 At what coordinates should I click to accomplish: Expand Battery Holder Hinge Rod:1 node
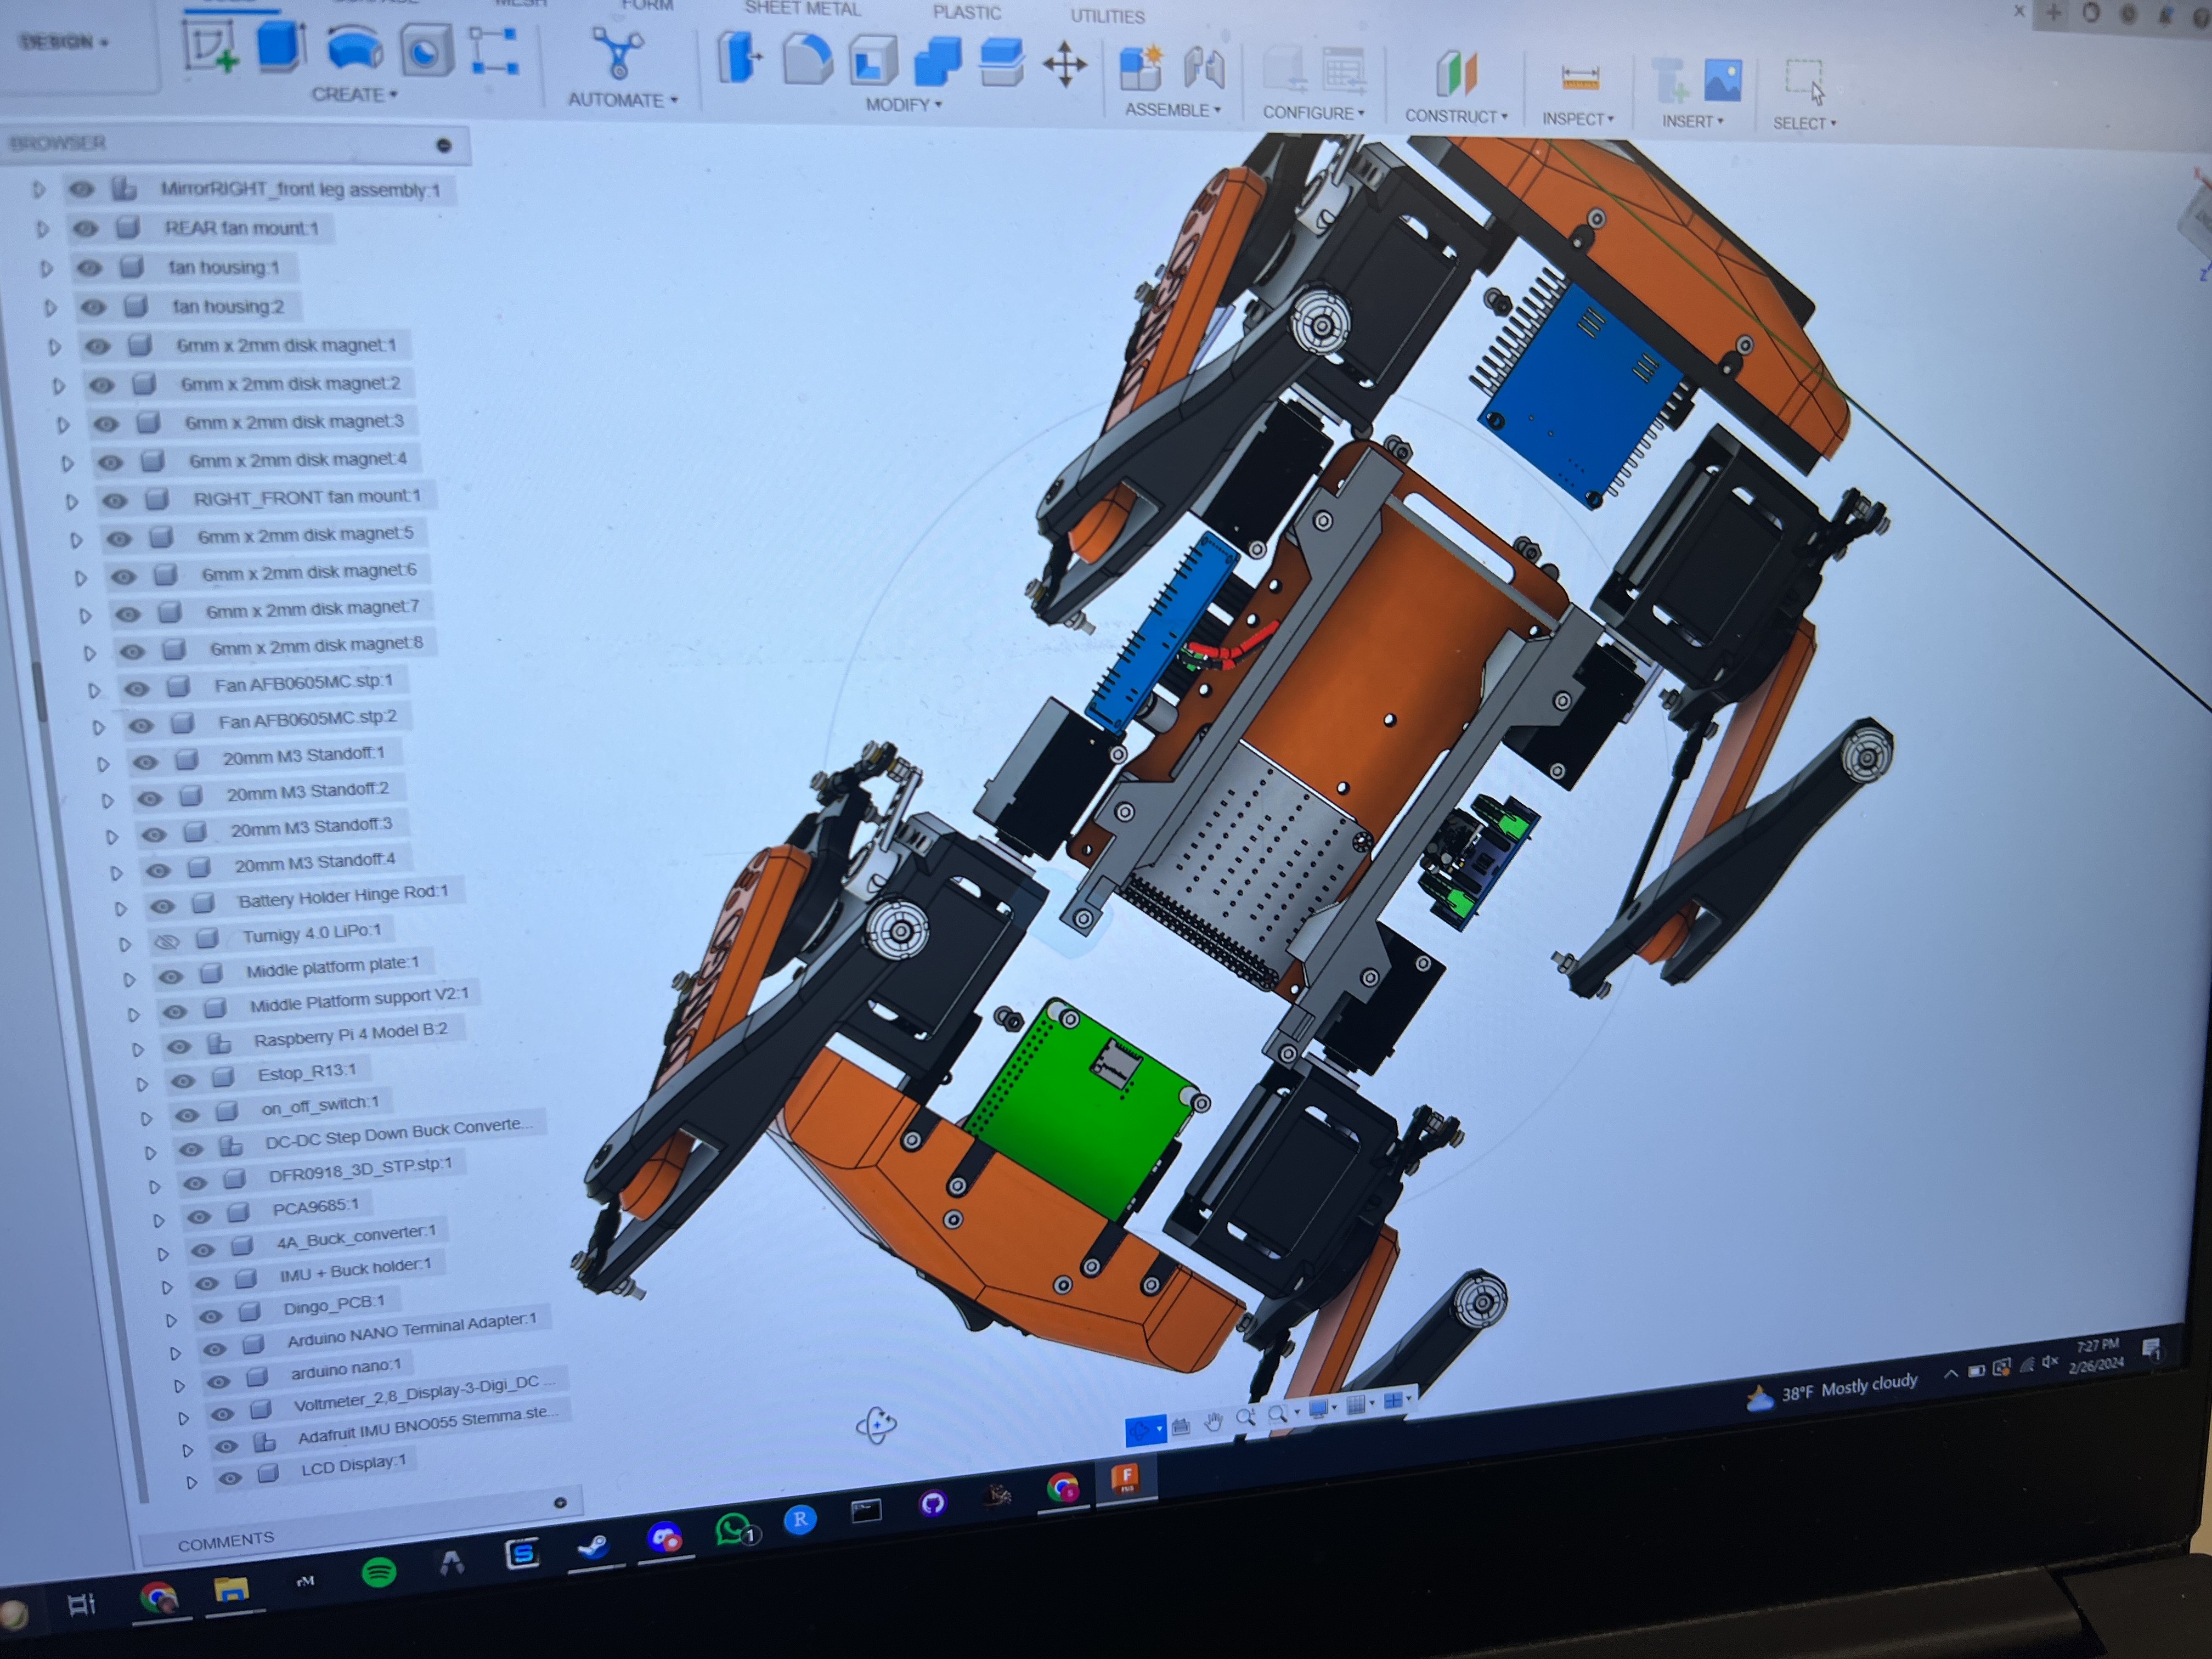[x=121, y=908]
